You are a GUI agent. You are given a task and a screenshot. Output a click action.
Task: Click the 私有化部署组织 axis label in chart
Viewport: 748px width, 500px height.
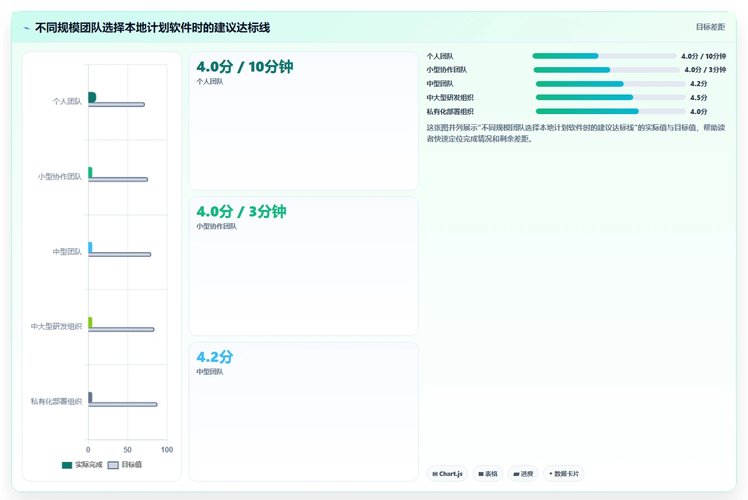click(57, 402)
